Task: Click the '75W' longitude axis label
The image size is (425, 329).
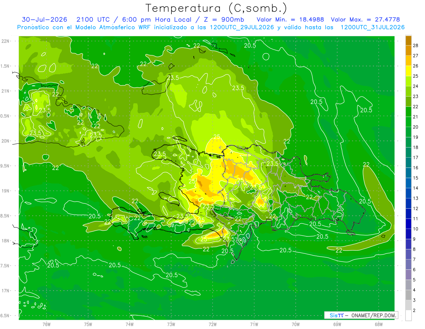Action: point(88,324)
